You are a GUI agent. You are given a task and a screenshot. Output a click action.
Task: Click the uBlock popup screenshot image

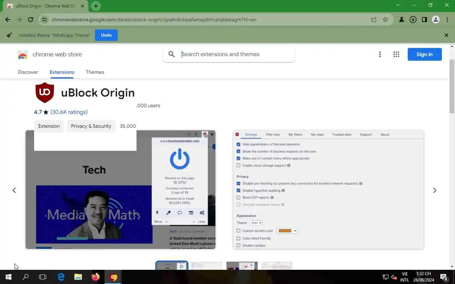pyautogui.click(x=121, y=190)
